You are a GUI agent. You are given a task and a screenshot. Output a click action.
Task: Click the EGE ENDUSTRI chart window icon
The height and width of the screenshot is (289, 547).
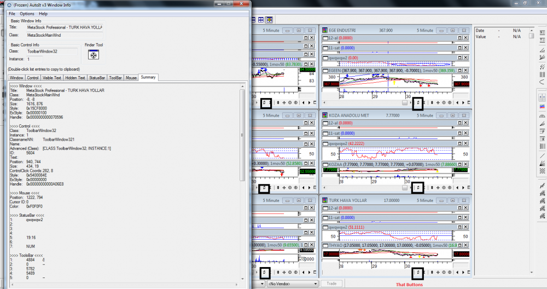[x=325, y=30]
